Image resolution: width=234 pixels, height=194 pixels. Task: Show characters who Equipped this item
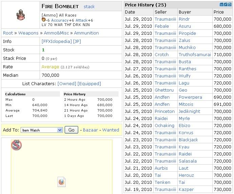[89, 84]
